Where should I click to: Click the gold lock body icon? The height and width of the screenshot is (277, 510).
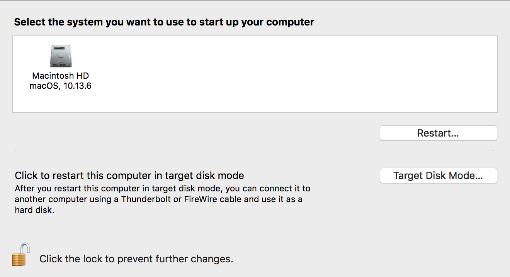[19, 260]
